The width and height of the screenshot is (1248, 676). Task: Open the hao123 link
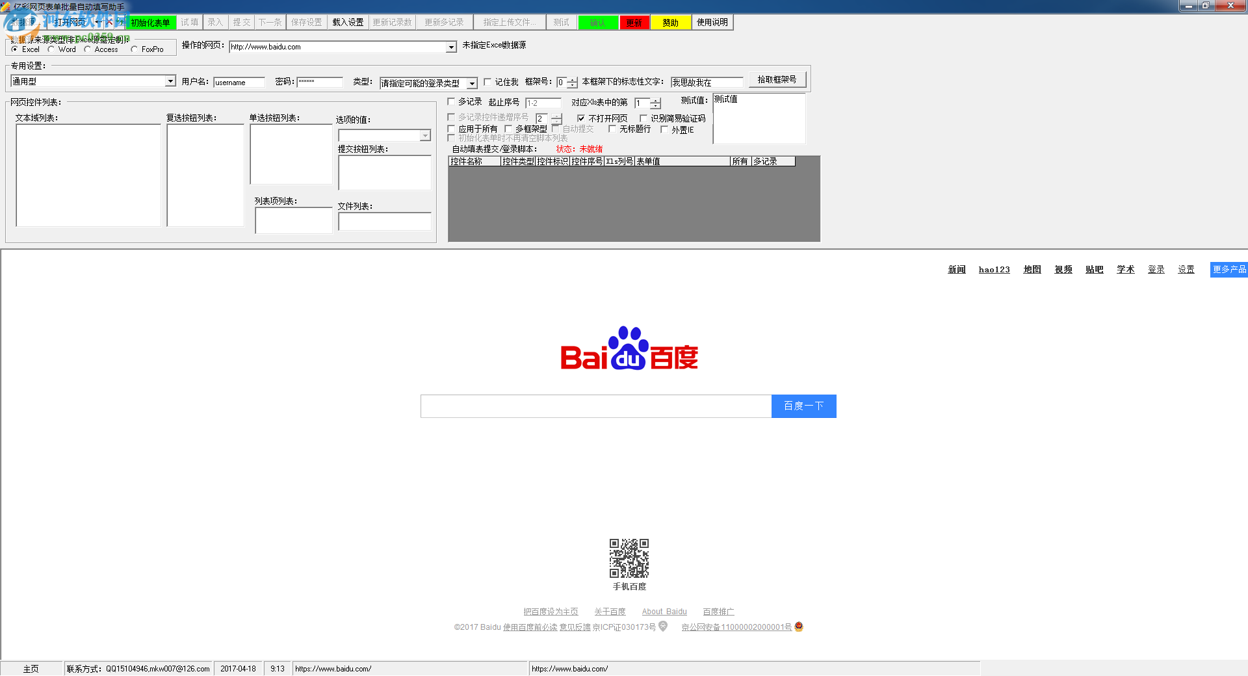coord(994,269)
